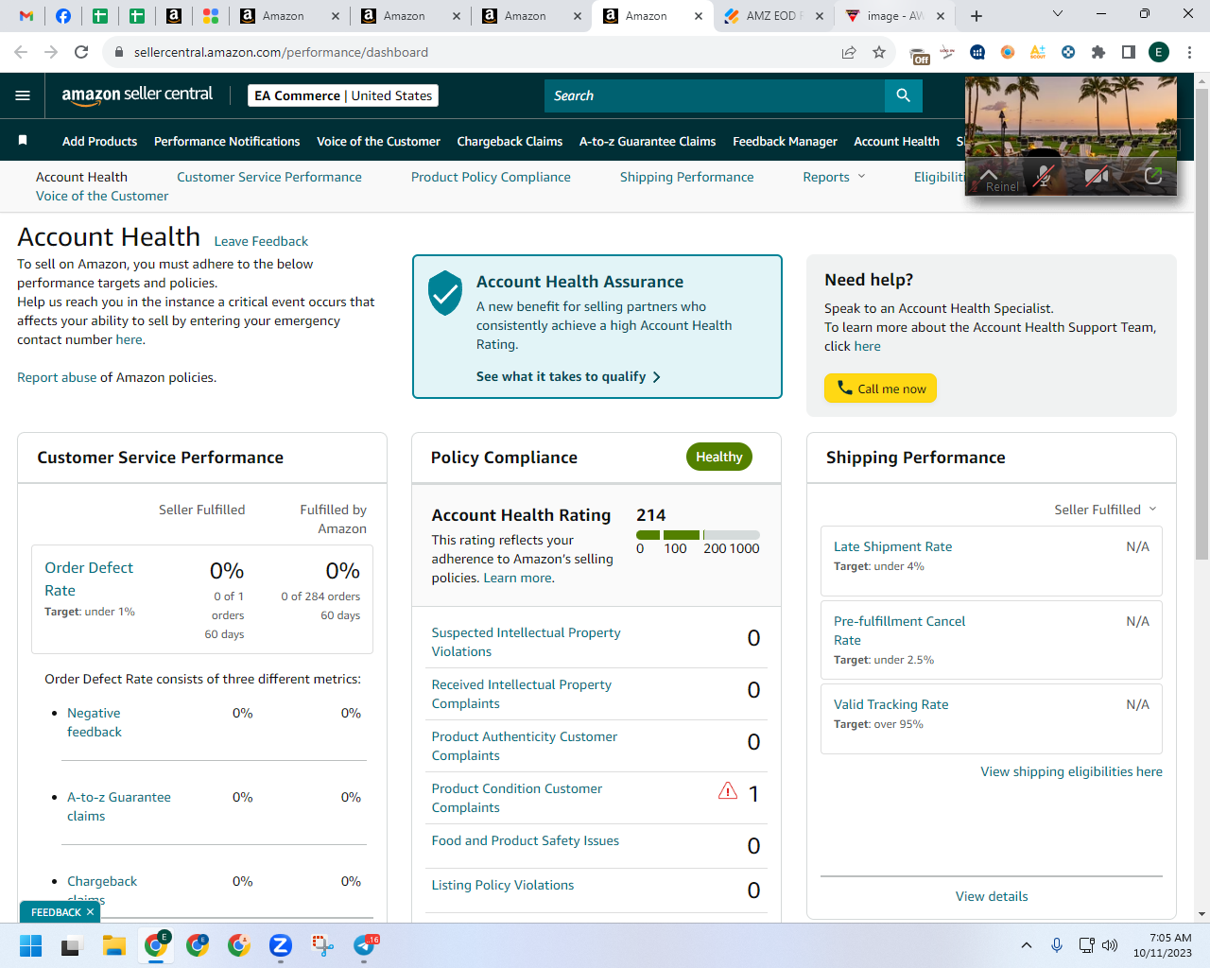Share this page using the share icon
Image resolution: width=1210 pixels, height=968 pixels.
click(849, 52)
